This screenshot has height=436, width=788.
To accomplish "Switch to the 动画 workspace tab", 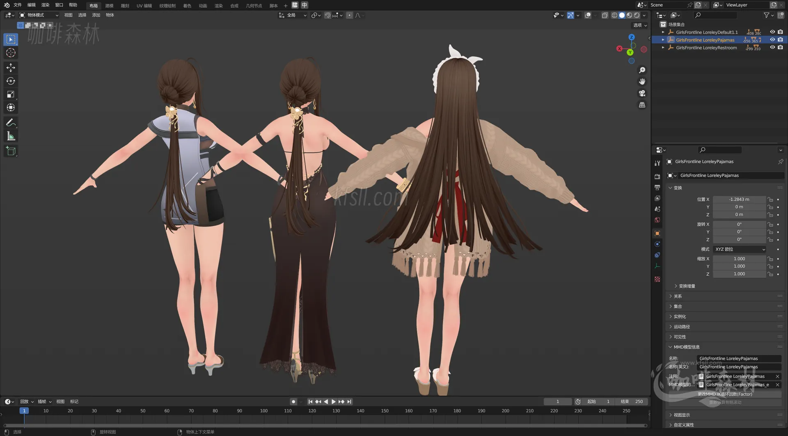I will (203, 5).
